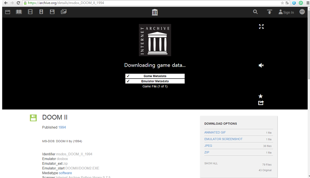Open the Texts (book) section icon
The image size is (310, 178).
tap(19, 12)
